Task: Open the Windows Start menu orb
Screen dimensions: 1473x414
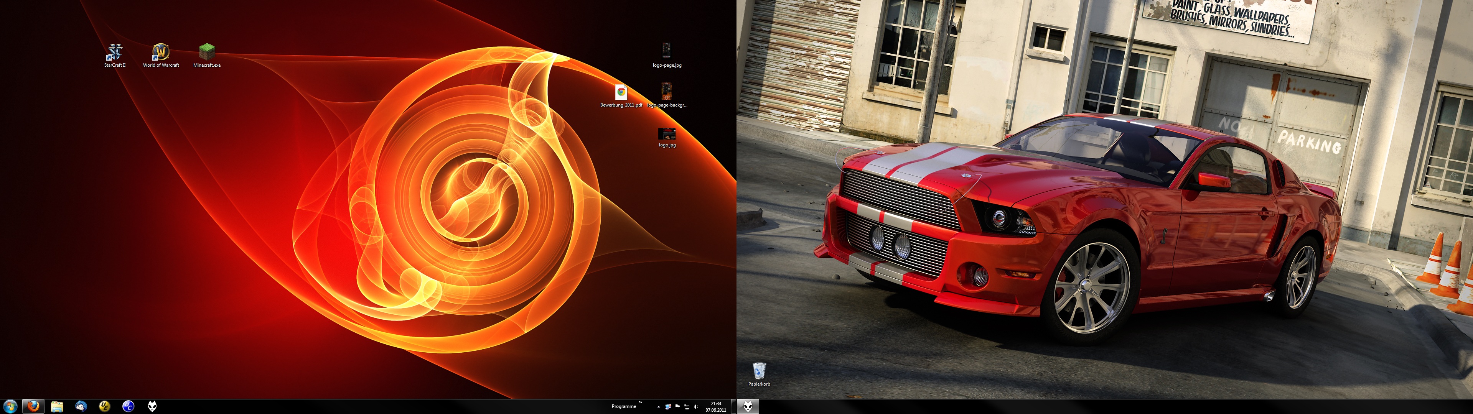Action: (x=10, y=406)
